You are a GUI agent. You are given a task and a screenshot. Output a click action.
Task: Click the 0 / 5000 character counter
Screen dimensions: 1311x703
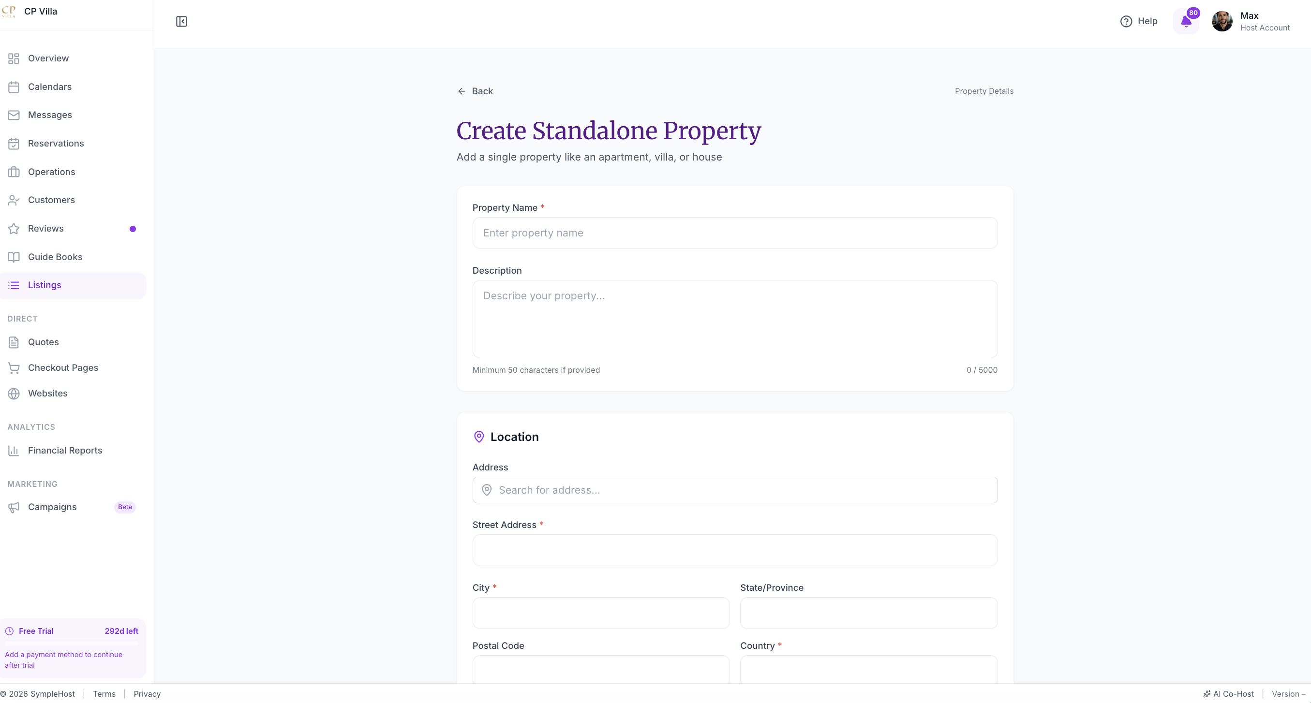pos(982,370)
